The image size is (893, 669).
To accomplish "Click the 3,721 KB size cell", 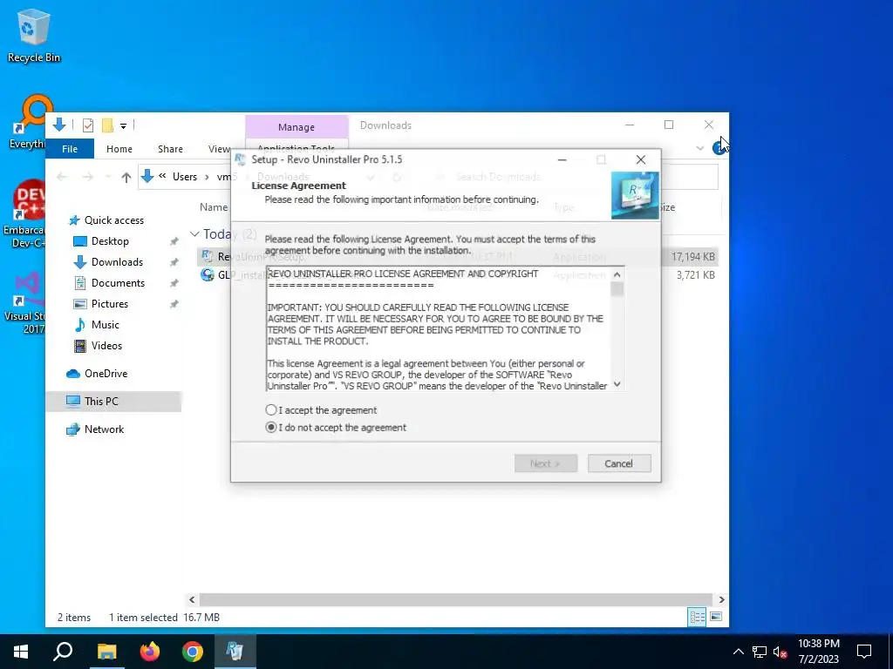I will pos(695,275).
